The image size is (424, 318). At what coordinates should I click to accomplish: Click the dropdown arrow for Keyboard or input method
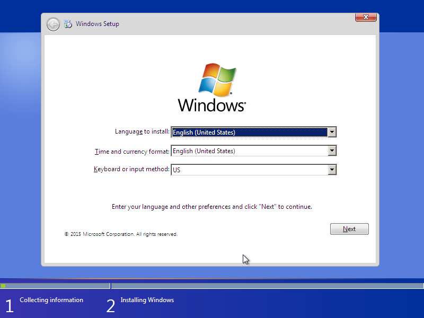point(332,170)
